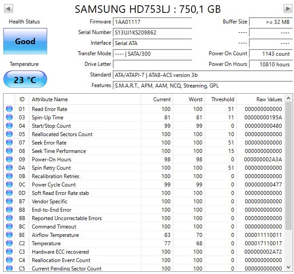Click the Current column header
The width and height of the screenshot is (294, 274).
point(157,99)
